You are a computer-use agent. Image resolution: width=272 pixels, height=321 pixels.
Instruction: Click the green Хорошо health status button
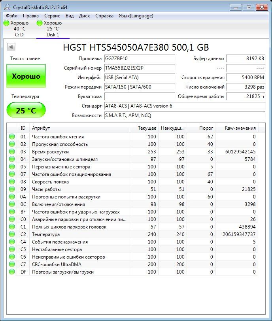coord(26,76)
